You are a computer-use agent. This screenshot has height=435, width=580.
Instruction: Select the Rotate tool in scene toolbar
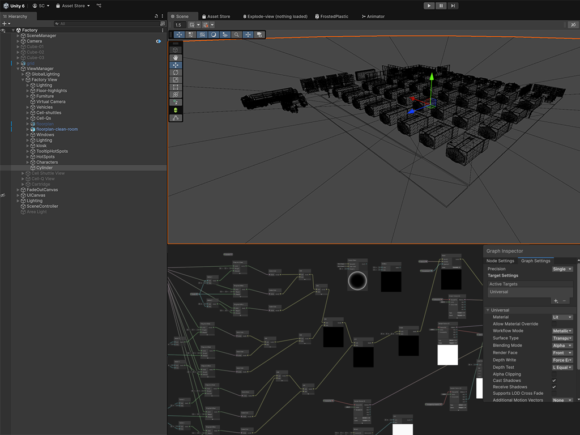176,72
